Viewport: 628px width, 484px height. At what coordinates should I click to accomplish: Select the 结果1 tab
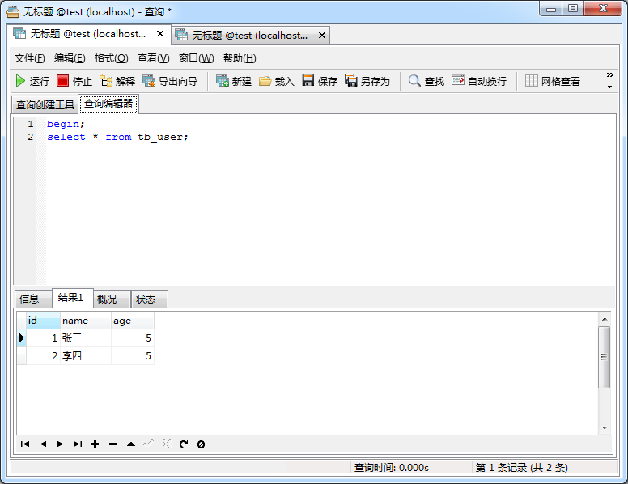pyautogui.click(x=73, y=298)
